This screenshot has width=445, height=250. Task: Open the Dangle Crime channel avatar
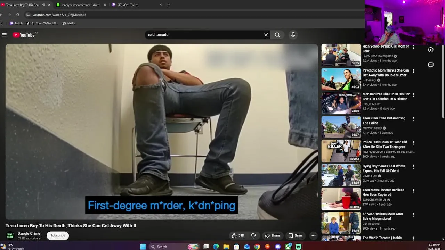pos(10,235)
